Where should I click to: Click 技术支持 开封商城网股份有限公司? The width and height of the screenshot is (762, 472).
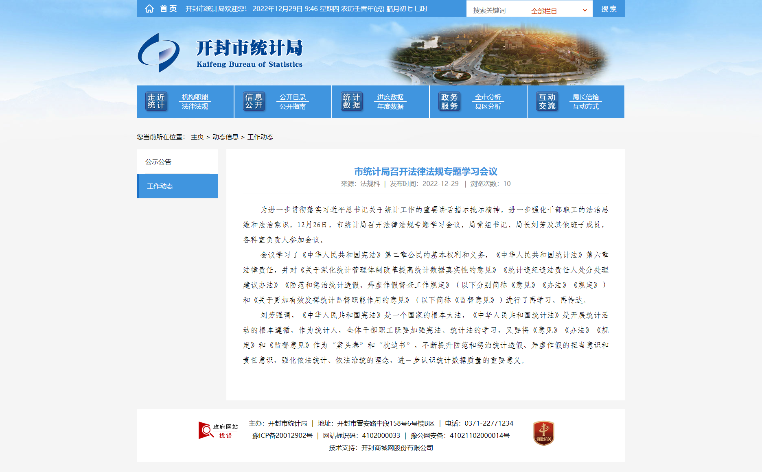[x=381, y=448]
